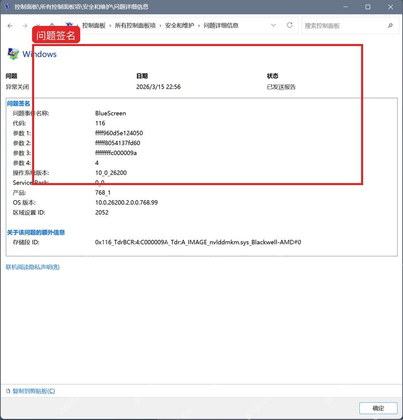
Task: Select parameter value fffff8054137fd60
Action: pos(118,143)
